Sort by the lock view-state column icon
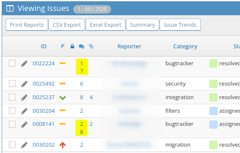The width and height of the screenshot is (240, 153). point(72,46)
